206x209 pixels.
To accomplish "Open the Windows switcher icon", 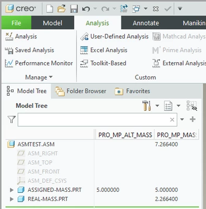I will pos(136,8).
